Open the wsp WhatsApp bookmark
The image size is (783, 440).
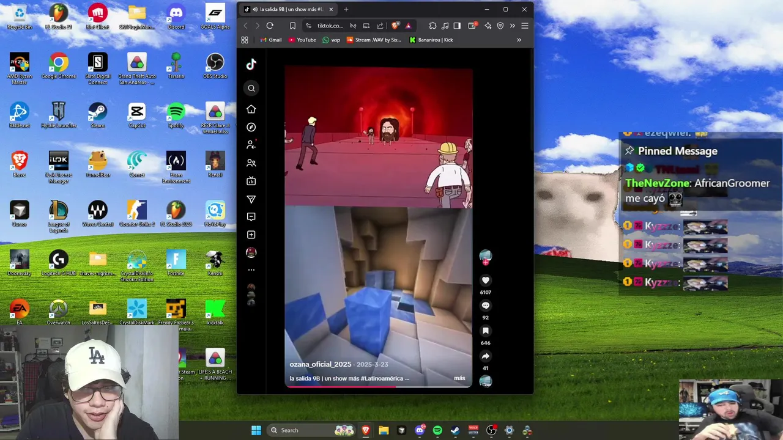pos(331,40)
